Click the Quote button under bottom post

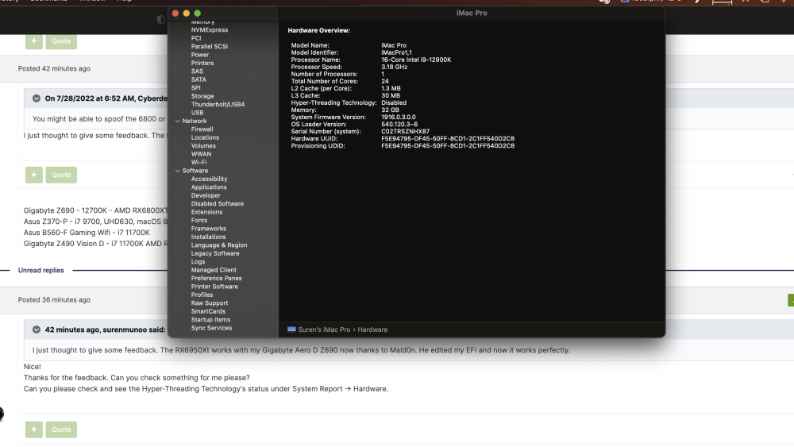(61, 430)
